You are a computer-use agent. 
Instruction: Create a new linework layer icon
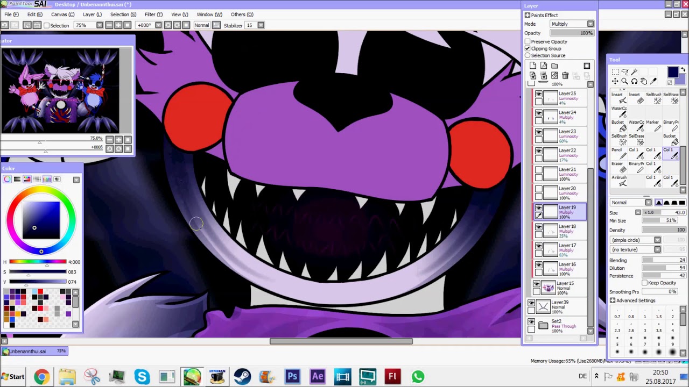[x=544, y=66]
